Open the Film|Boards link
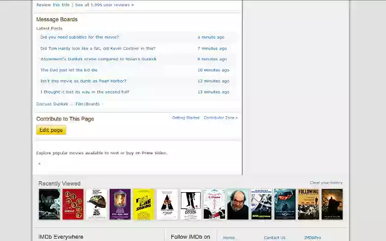386x241 pixels. [x=87, y=104]
